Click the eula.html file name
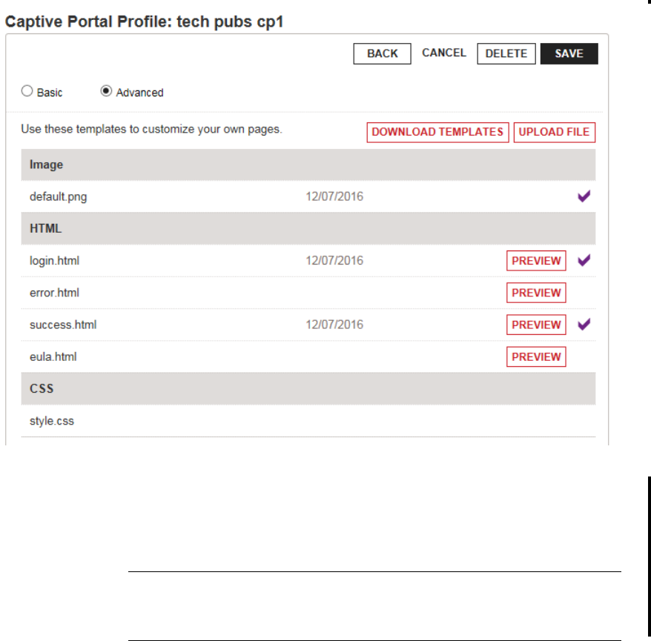Screen dimensions: 651x641 [x=53, y=356]
